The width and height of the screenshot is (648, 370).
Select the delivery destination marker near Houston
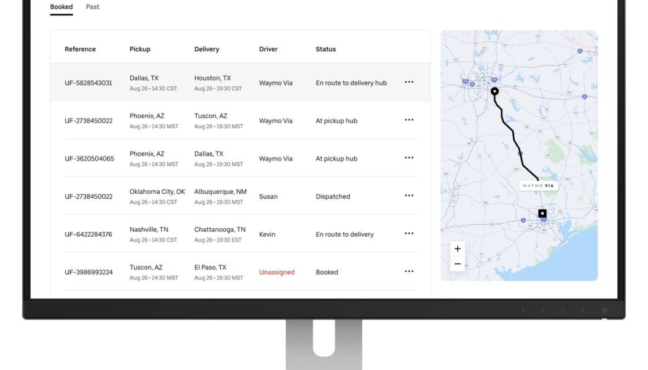542,213
